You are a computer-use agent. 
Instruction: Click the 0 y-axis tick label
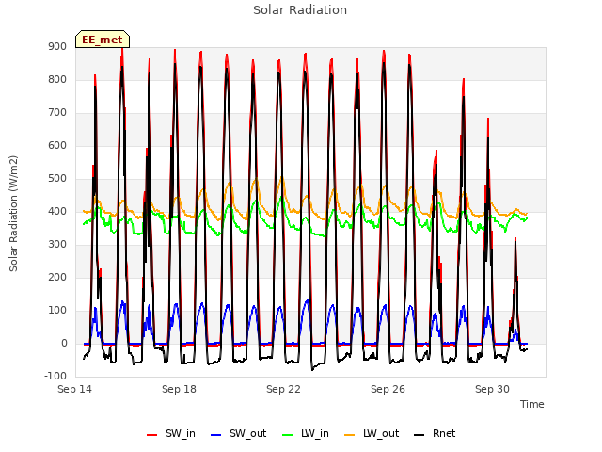point(64,344)
